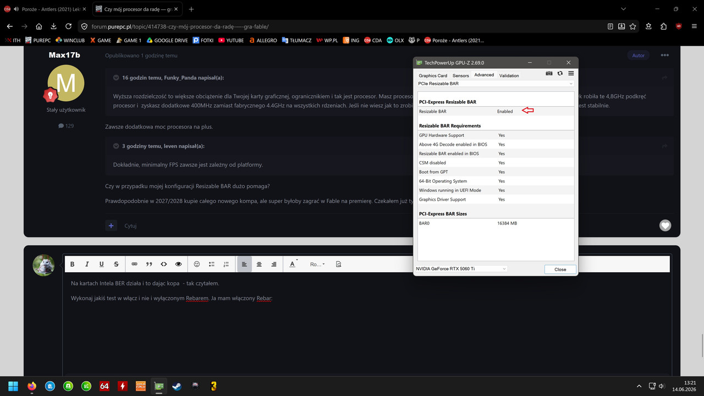Click the Close button in GPU-Z
The image size is (704, 396).
click(560, 269)
